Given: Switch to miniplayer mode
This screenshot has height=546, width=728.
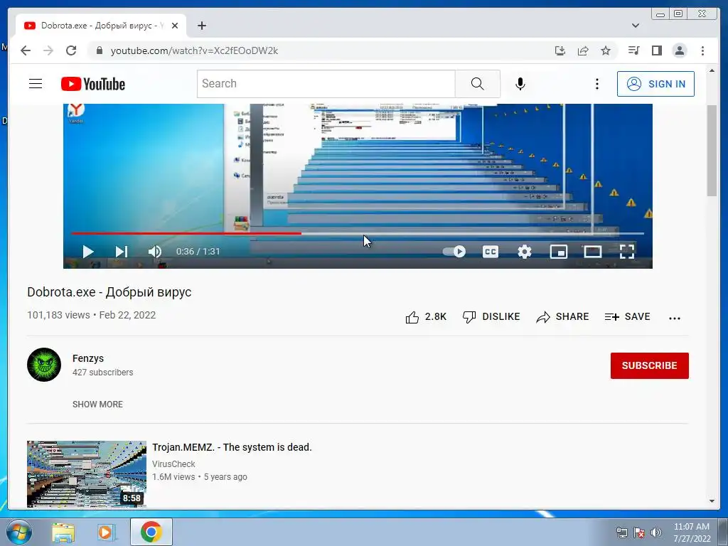Looking at the screenshot, I should (x=559, y=252).
